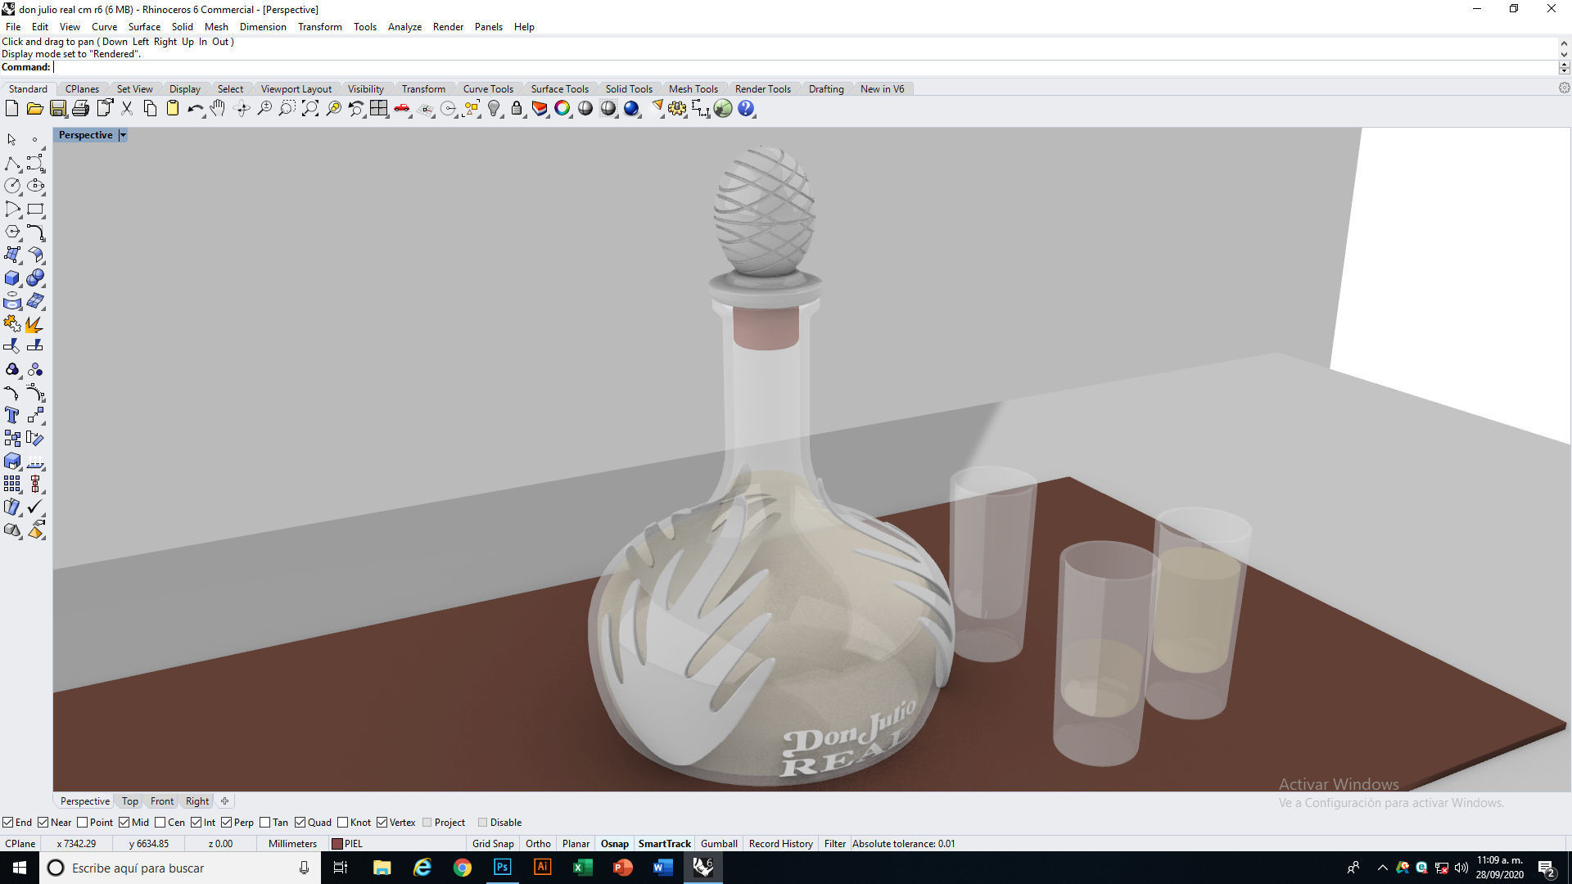
Task: Open Options with the gear icon
Action: pos(677,108)
